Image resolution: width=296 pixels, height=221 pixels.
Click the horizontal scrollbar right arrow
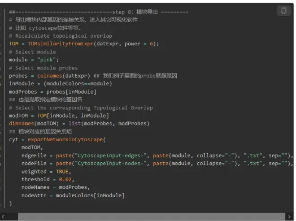(289, 217)
